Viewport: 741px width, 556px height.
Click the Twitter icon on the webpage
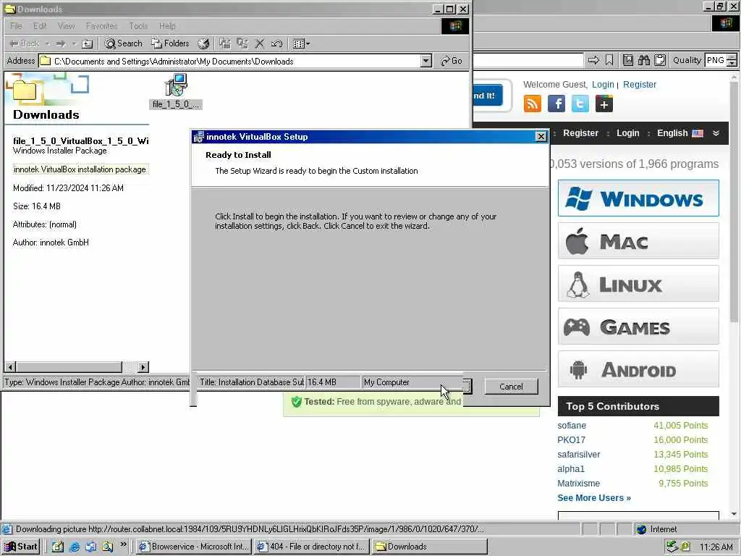[580, 104]
